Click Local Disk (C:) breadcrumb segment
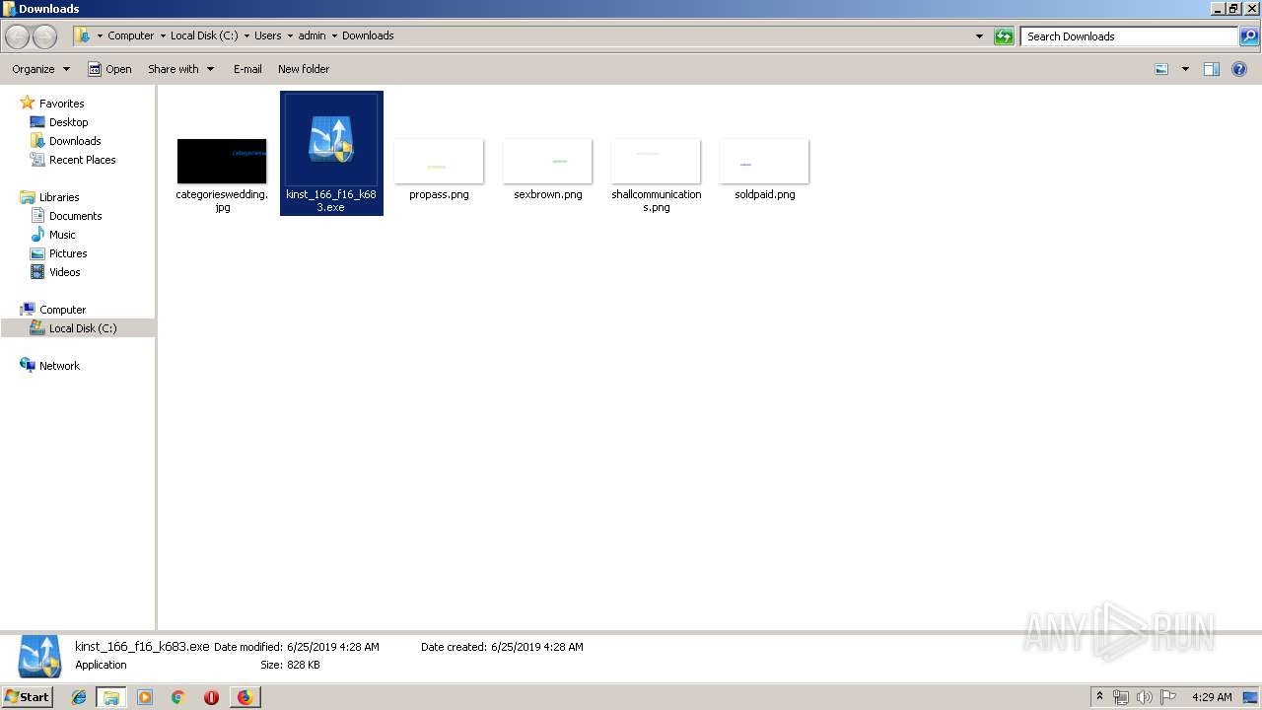Screen dimensions: 1262x710 (204, 35)
